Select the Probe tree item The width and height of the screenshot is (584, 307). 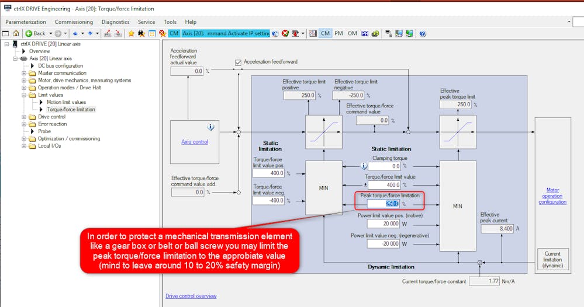click(x=44, y=131)
